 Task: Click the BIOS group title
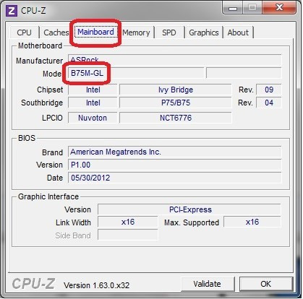(27, 138)
